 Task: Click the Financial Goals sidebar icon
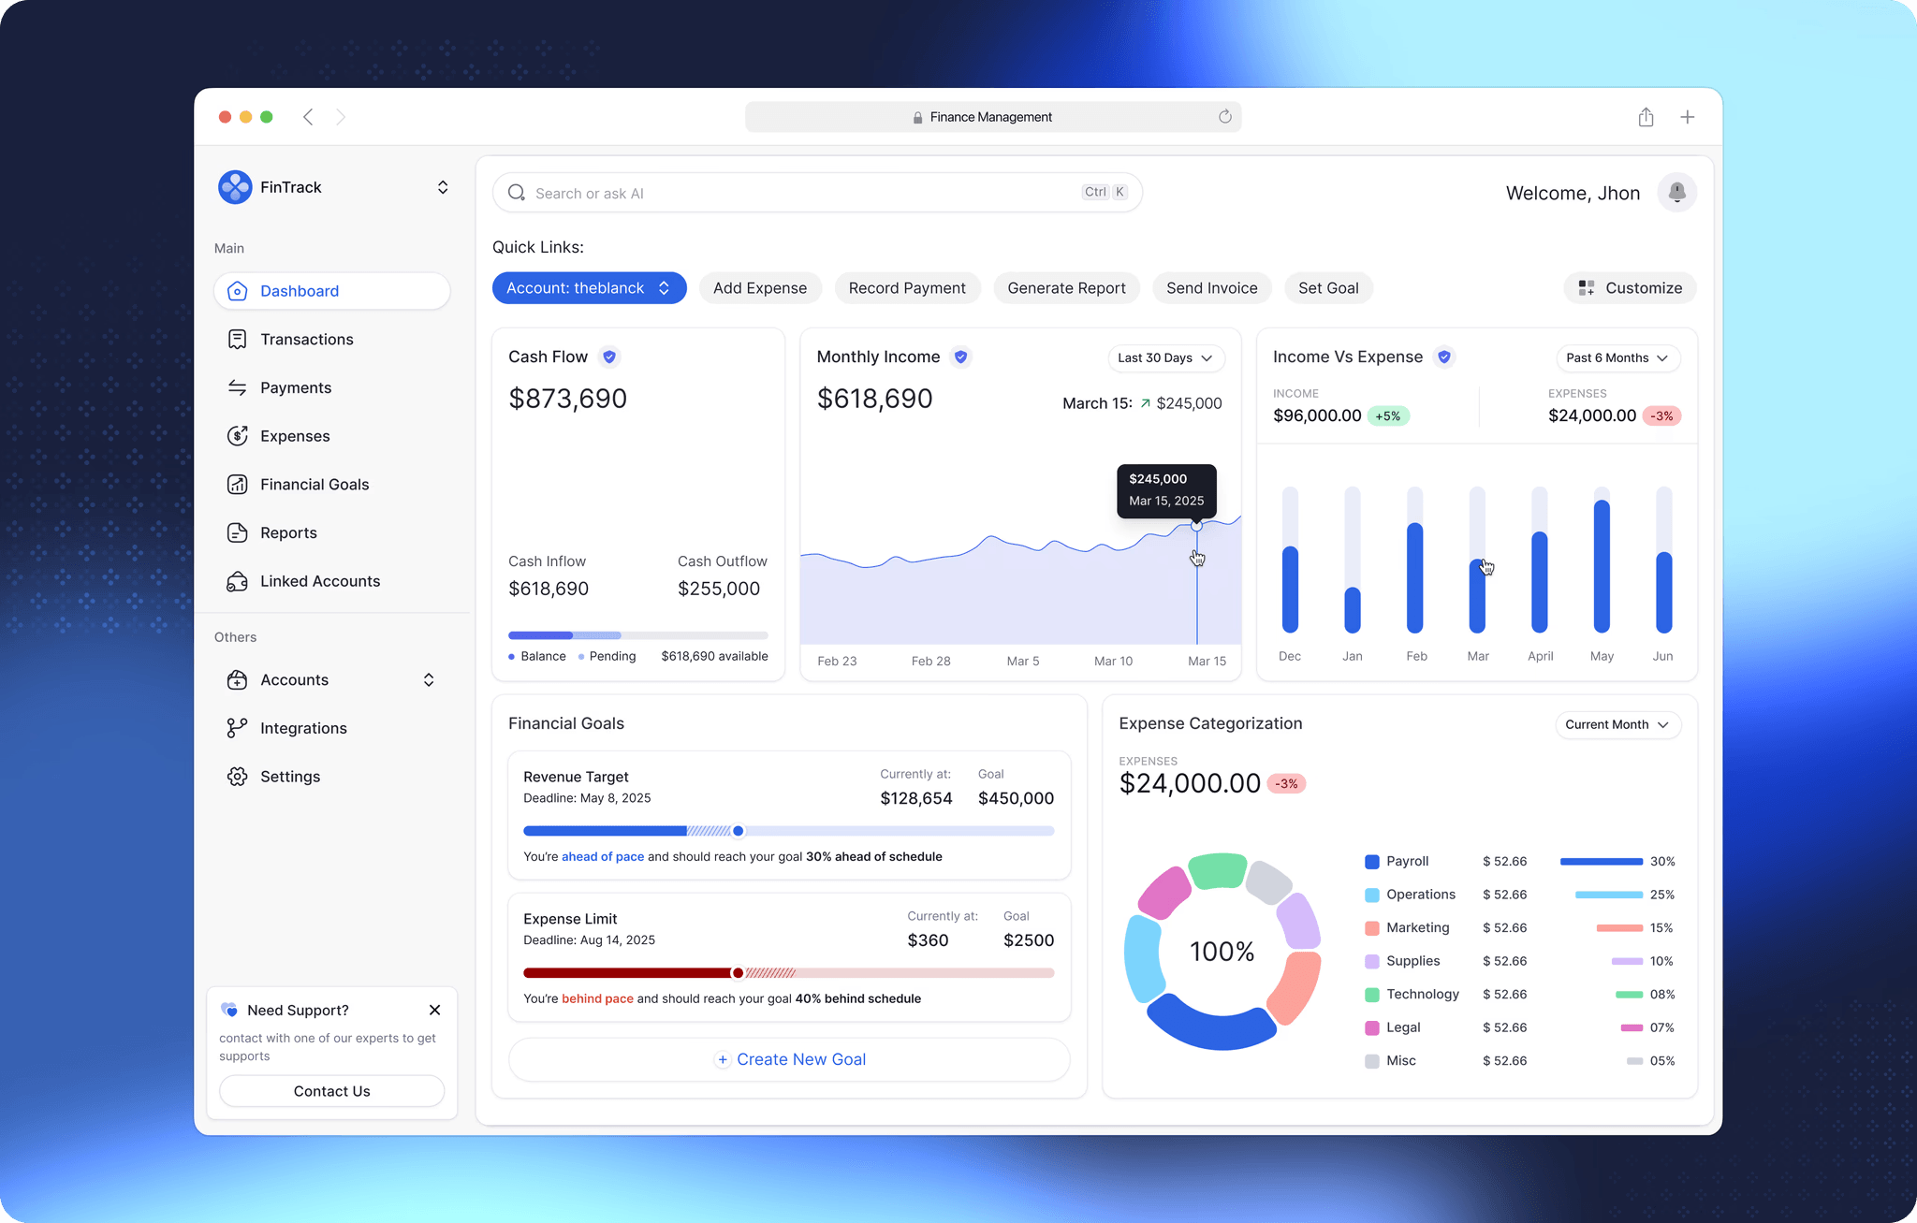[237, 484]
